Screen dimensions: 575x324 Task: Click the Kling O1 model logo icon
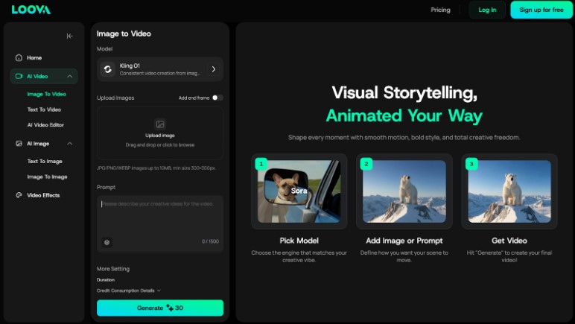click(x=108, y=69)
